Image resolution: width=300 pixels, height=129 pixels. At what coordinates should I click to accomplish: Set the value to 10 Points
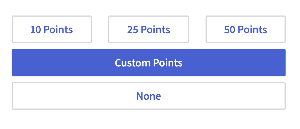point(52,29)
